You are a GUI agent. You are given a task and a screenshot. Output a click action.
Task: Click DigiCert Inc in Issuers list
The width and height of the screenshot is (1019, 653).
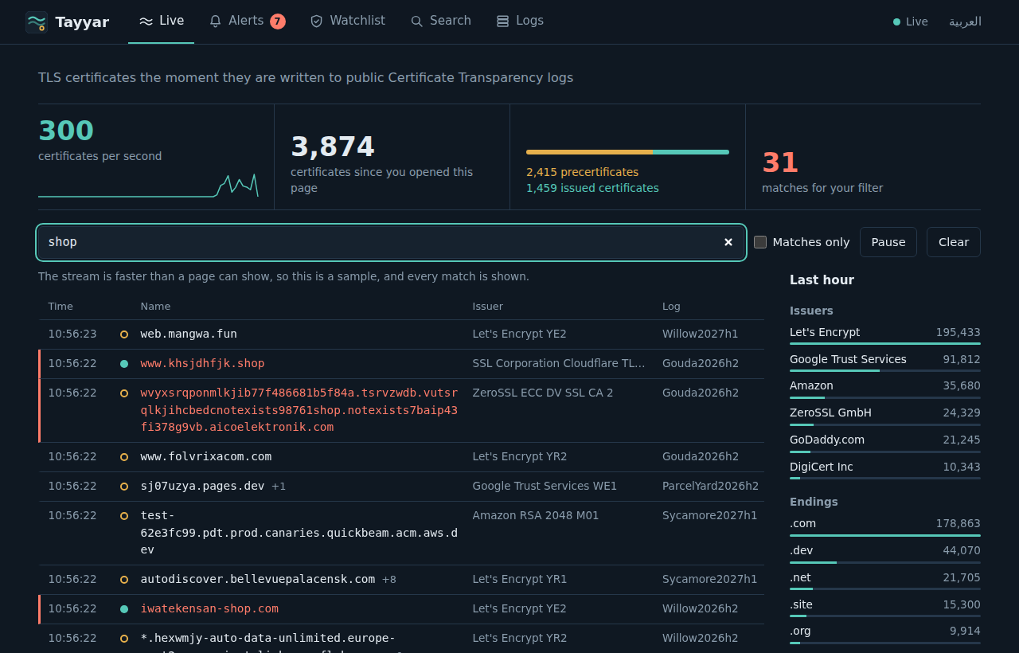coord(821,467)
